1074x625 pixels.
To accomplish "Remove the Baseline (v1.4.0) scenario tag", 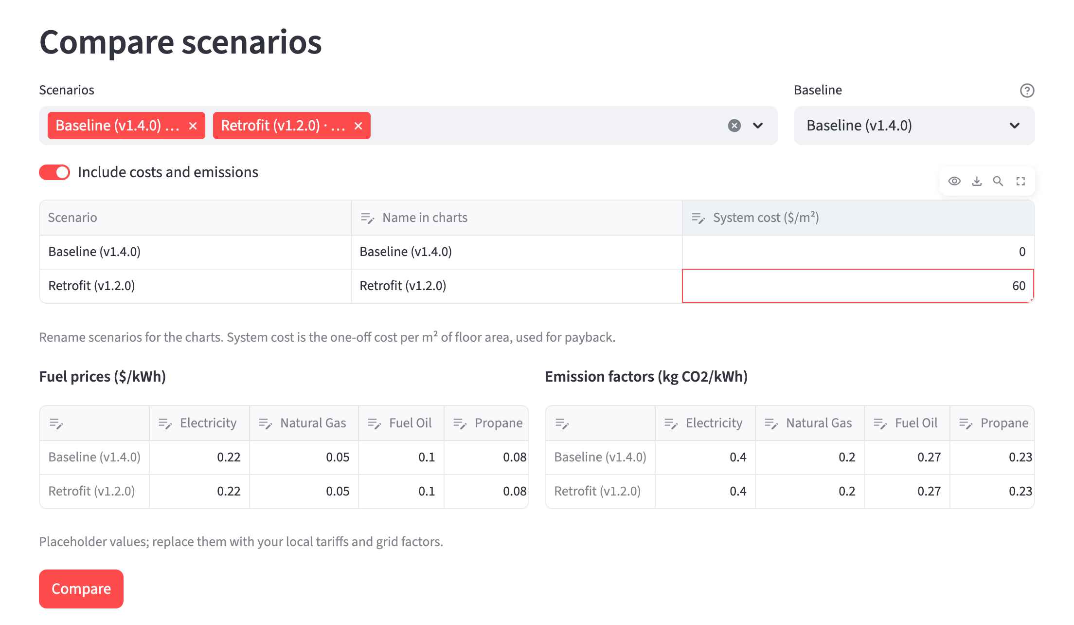I will (x=193, y=126).
